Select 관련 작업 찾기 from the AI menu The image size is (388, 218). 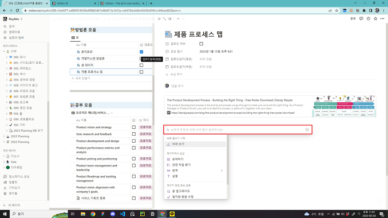pos(196,165)
